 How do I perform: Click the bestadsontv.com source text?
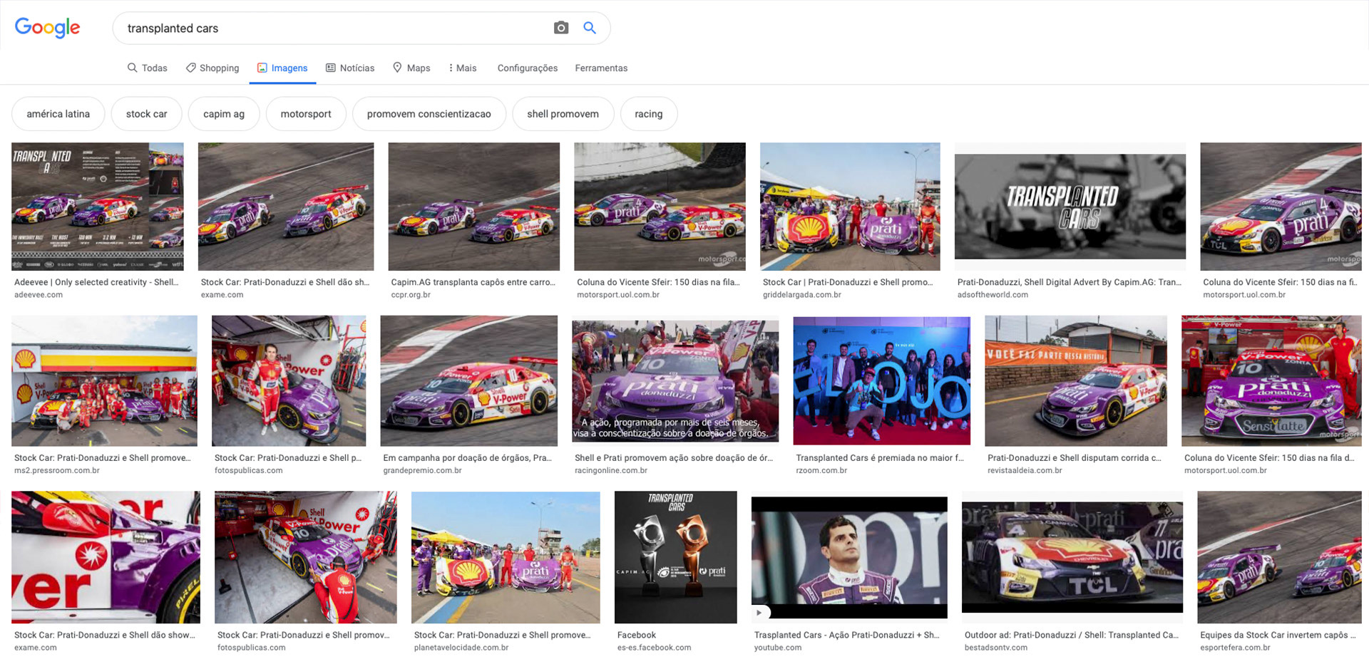point(996,648)
